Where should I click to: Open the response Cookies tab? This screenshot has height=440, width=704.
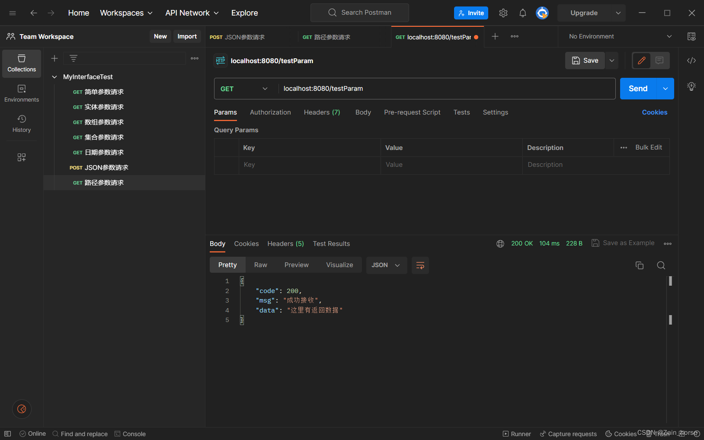point(246,244)
